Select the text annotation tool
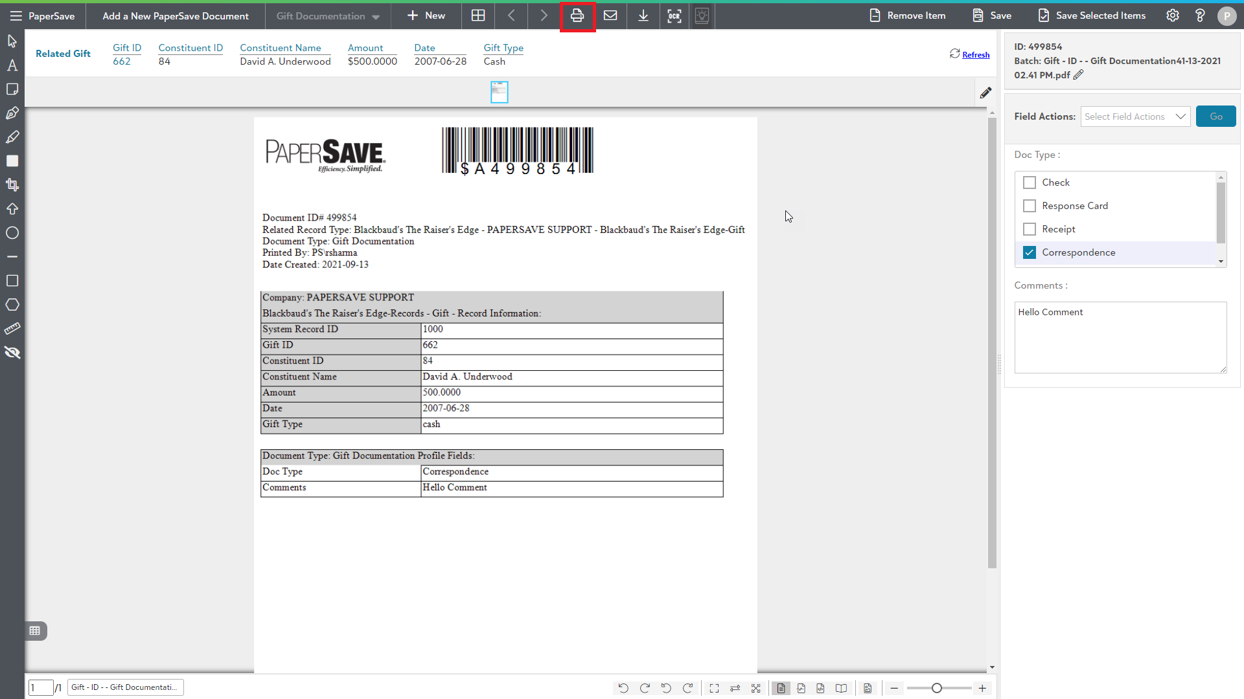The width and height of the screenshot is (1244, 699). [x=12, y=65]
